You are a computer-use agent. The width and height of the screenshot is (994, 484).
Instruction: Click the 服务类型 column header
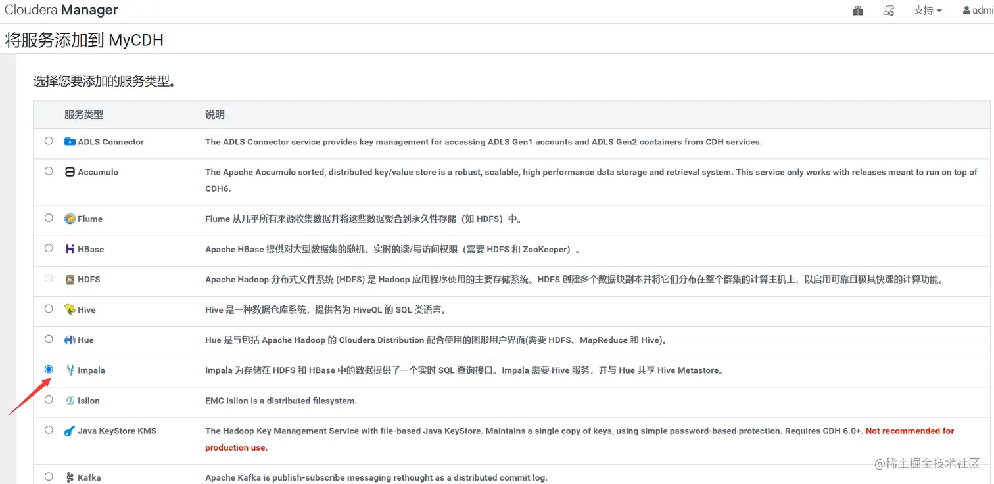(x=83, y=114)
